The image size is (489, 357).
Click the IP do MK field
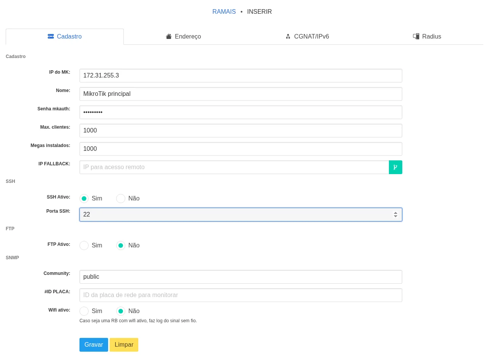pyautogui.click(x=241, y=76)
